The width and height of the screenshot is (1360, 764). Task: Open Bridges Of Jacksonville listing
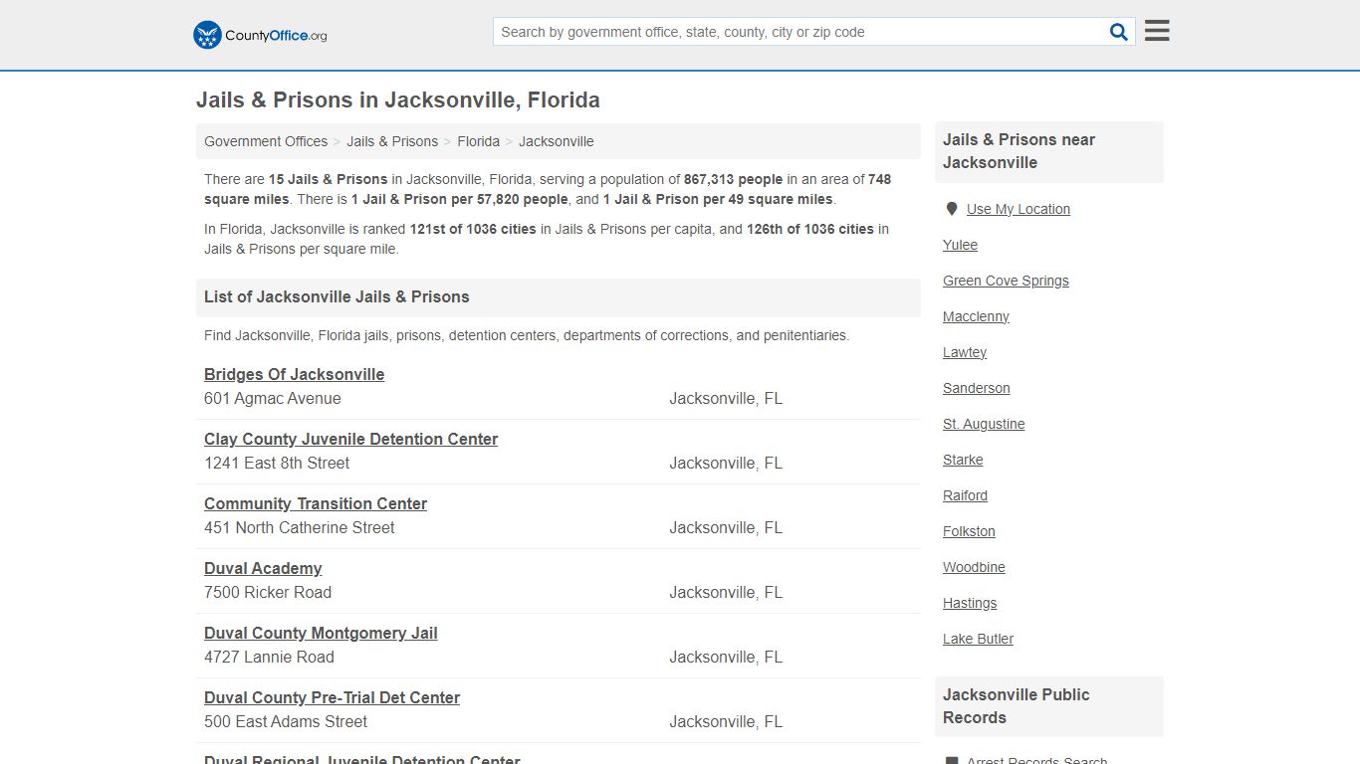point(294,374)
